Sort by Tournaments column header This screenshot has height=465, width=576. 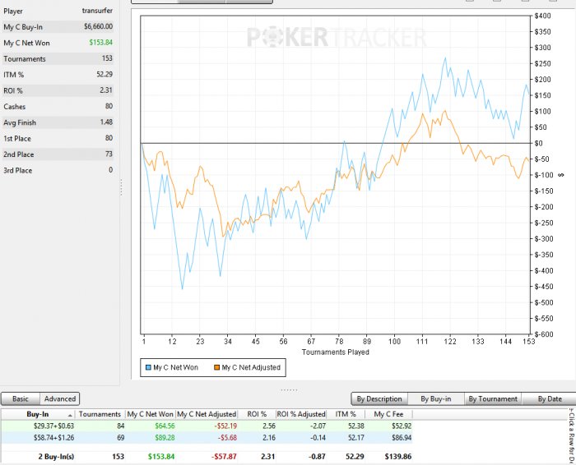100,414
